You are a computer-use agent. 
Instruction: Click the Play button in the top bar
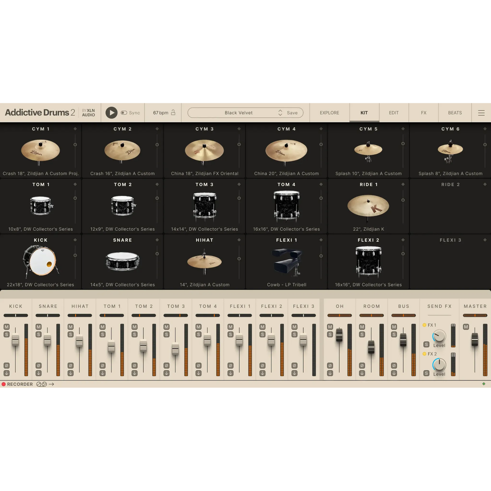[x=111, y=112]
